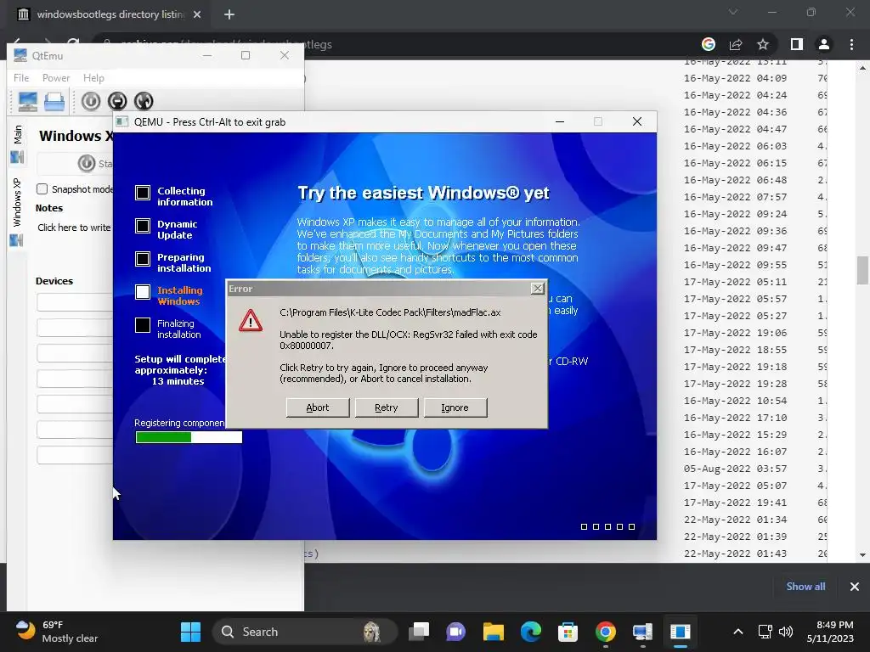Switch to QEMU window on taskbar
Image resolution: width=870 pixels, height=652 pixels.
pos(680,632)
